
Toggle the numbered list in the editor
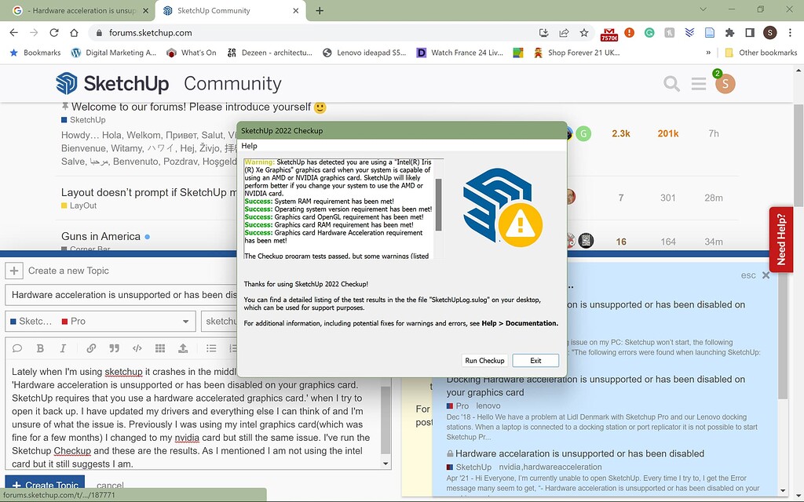click(232, 348)
